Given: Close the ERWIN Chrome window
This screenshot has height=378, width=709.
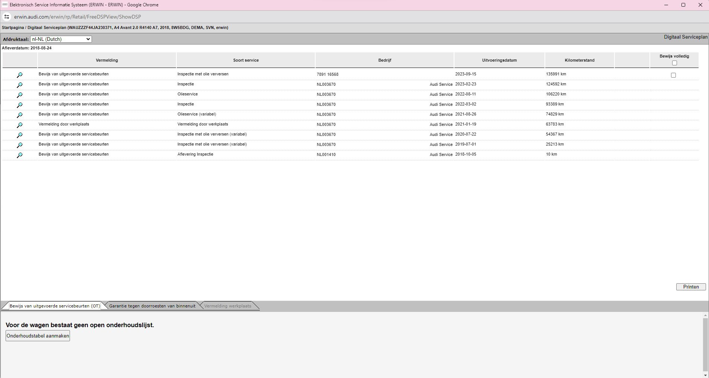Looking at the screenshot, I should point(700,5).
